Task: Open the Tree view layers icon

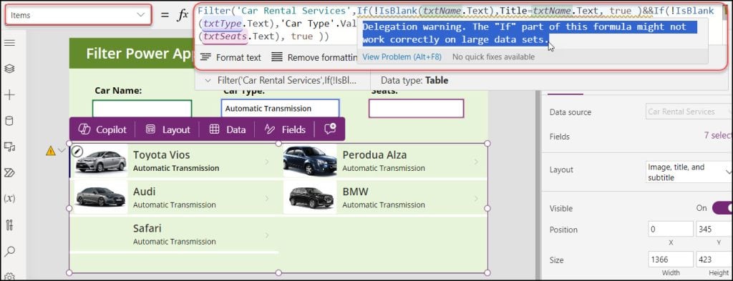Action: (x=9, y=68)
